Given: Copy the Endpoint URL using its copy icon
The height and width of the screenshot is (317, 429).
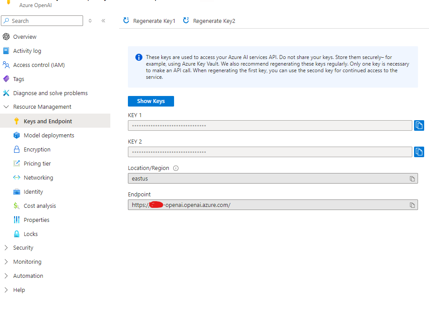Looking at the screenshot, I should 412,205.
